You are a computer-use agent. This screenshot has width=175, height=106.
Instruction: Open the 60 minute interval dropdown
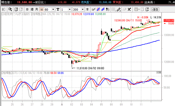(x=53, y=9)
